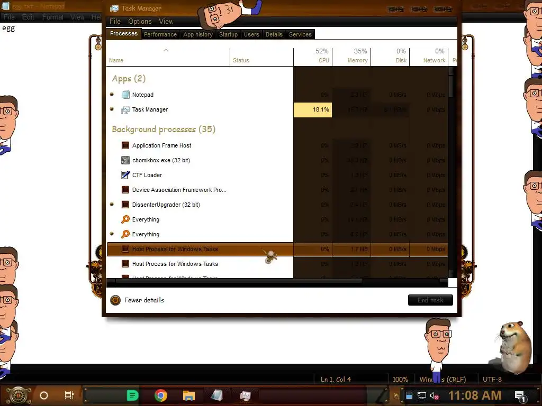Click the 11:08 AM taskbar clock
This screenshot has height=406, width=542.
coord(475,395)
